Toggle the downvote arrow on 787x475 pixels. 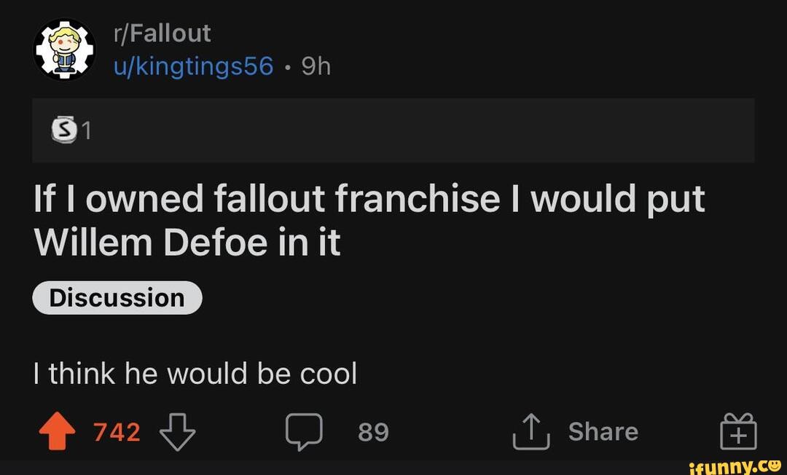click(x=177, y=431)
